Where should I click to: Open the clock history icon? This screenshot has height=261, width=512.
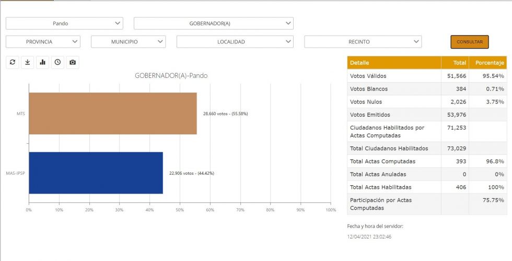click(x=57, y=62)
